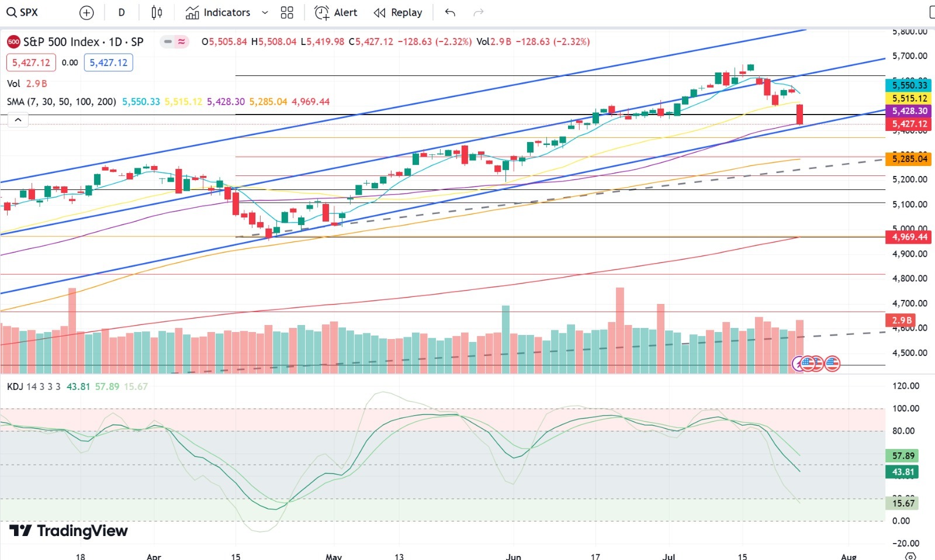This screenshot has width=935, height=560.
Task: Click the High value H5,508.04
Action: click(274, 42)
